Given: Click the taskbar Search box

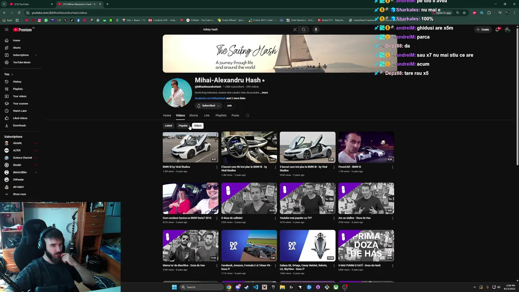Looking at the screenshot, I should 202,287.
